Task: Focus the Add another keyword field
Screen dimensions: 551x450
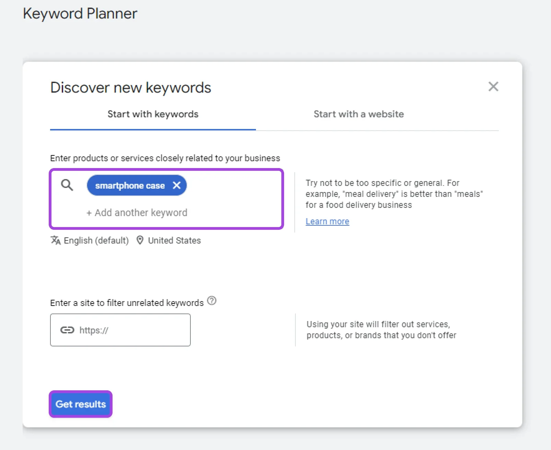Action: coord(137,213)
